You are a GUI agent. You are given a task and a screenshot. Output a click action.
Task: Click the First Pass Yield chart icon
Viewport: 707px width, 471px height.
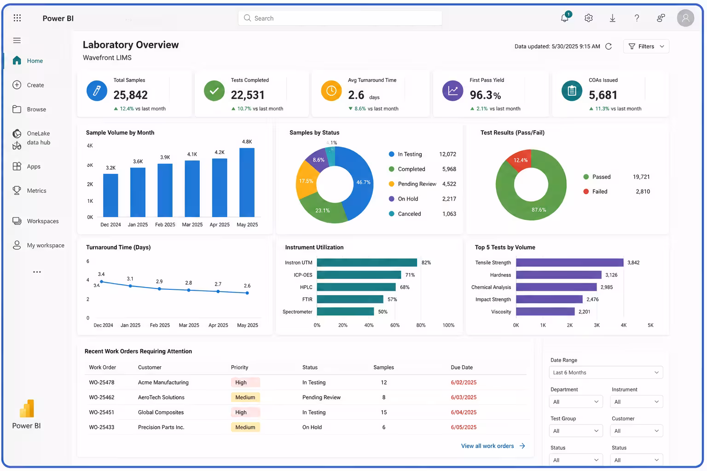point(453,91)
